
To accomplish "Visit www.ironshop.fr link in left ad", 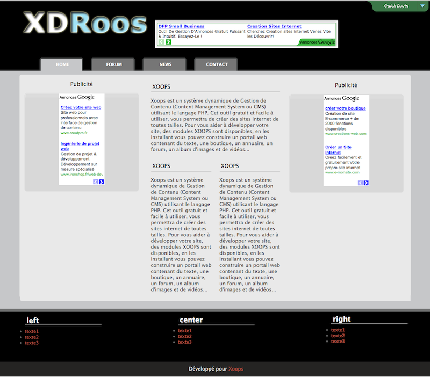I will pyautogui.click(x=82, y=174).
